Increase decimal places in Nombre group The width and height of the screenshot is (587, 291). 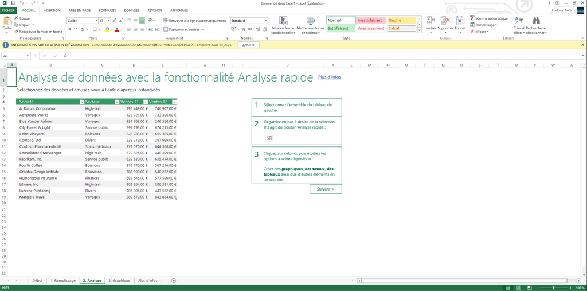[257, 29]
